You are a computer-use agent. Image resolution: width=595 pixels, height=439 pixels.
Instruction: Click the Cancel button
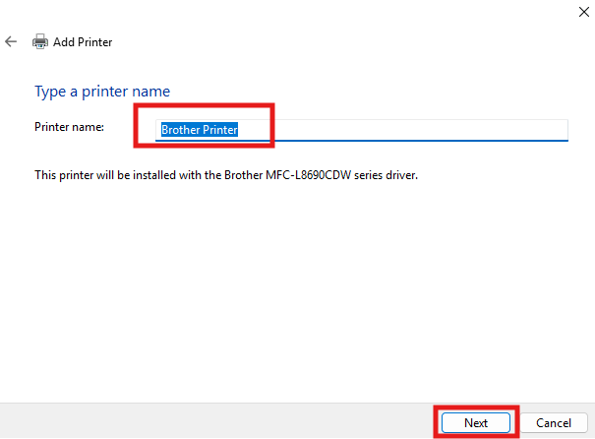554,422
